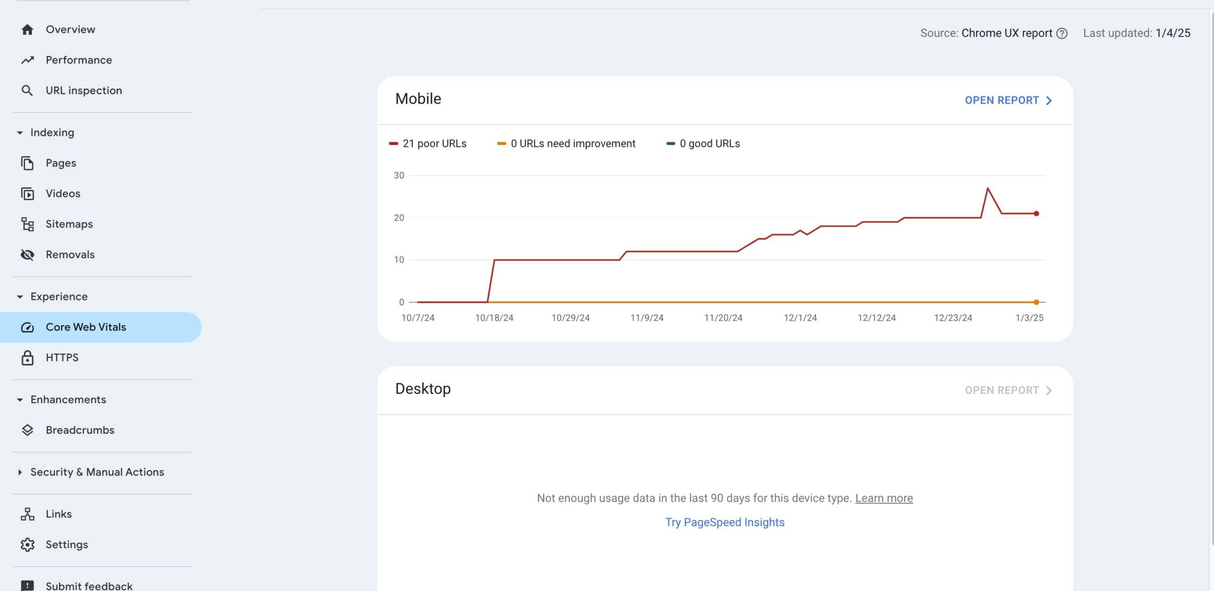Click the Removals crossed-eye icon

[28, 255]
